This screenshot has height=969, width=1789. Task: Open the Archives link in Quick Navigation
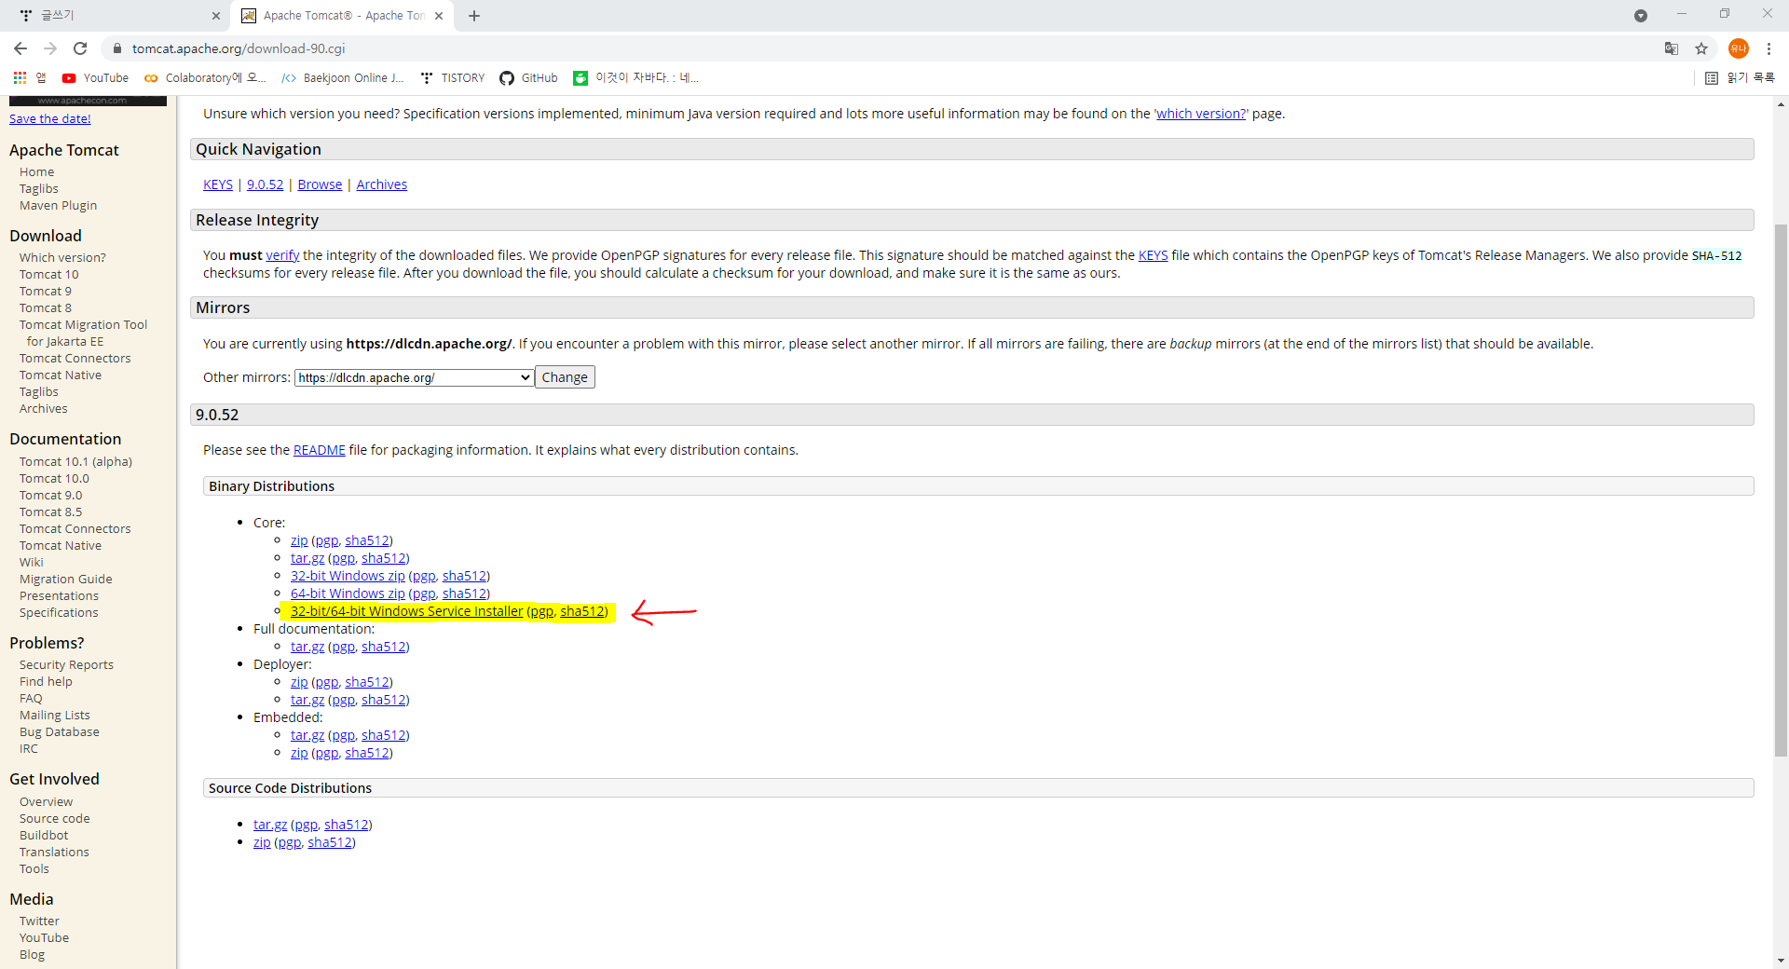coord(381,184)
